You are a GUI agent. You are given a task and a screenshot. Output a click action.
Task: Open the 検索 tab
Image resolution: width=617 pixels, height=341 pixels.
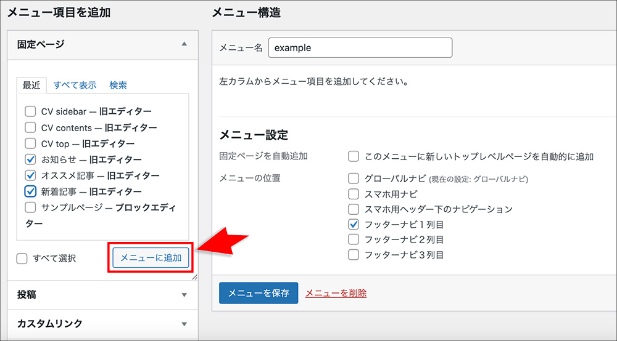(x=118, y=85)
